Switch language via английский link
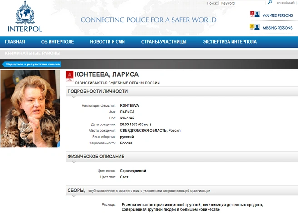This screenshot has height=213, width=298. click(x=285, y=3)
